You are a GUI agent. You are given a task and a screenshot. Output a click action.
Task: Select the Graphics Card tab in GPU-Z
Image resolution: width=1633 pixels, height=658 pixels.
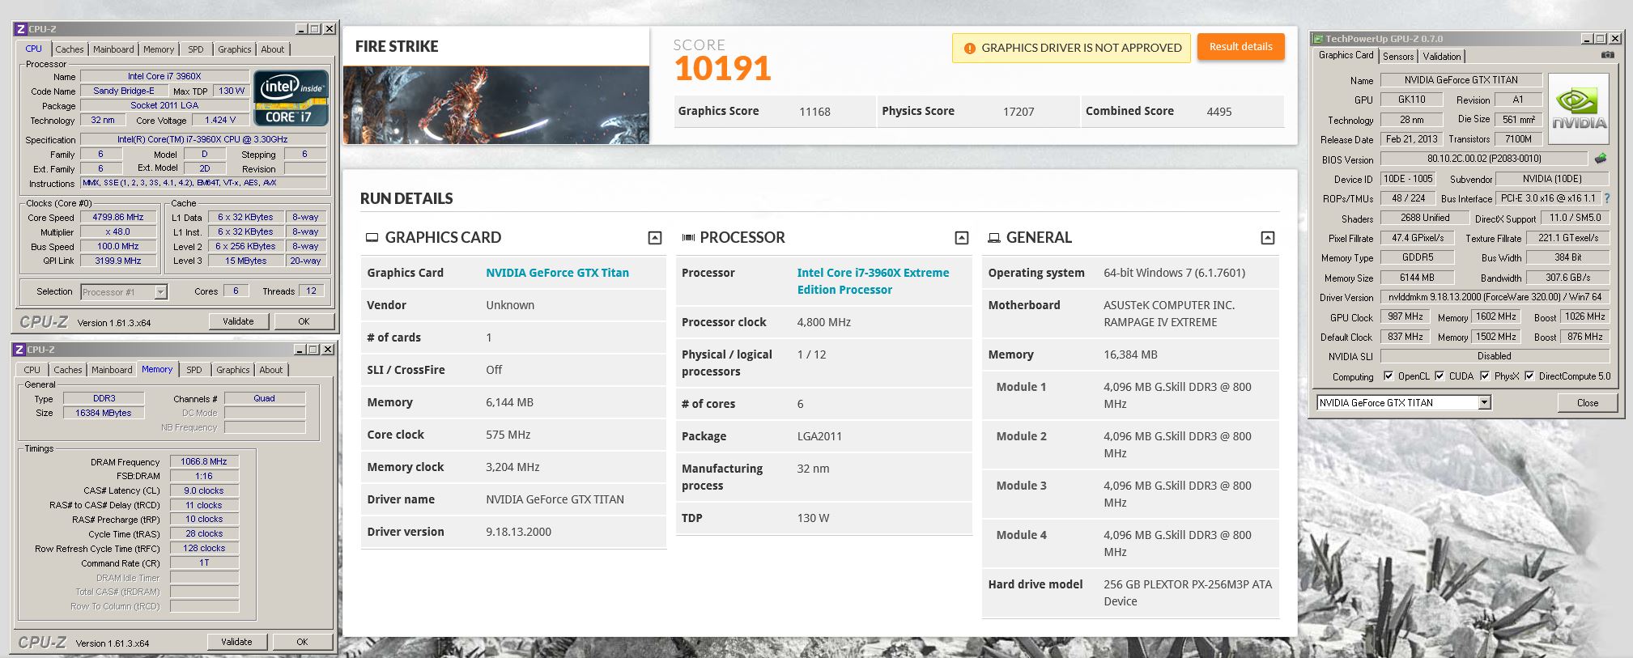tap(1346, 55)
